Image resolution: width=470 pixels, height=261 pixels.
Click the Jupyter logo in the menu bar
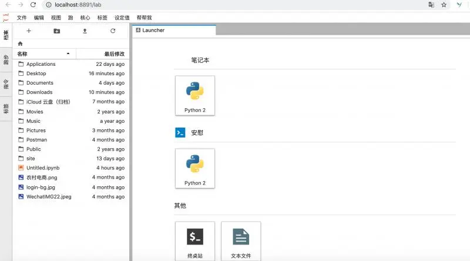[x=6, y=18]
